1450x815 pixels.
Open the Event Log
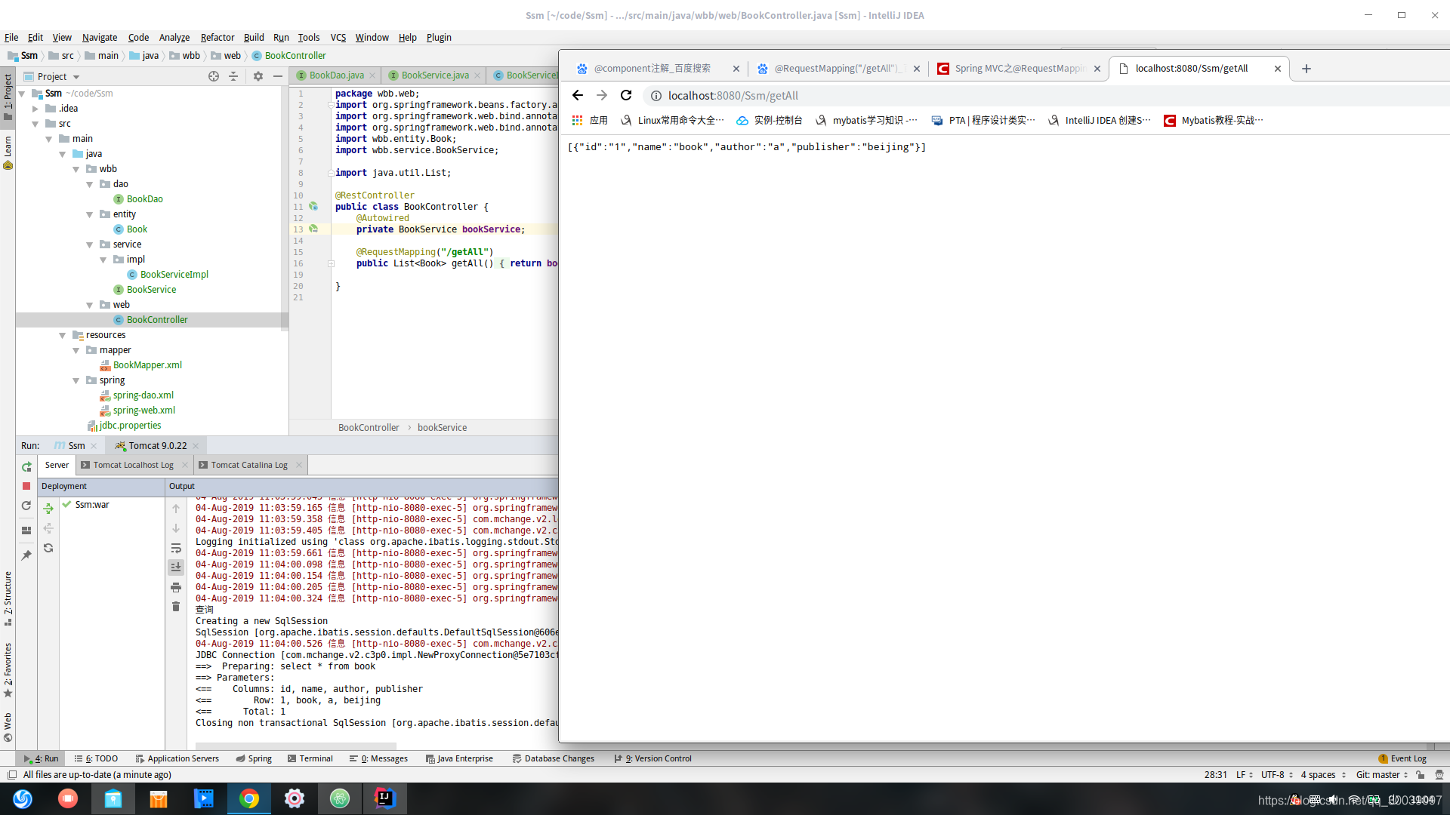tap(1402, 759)
